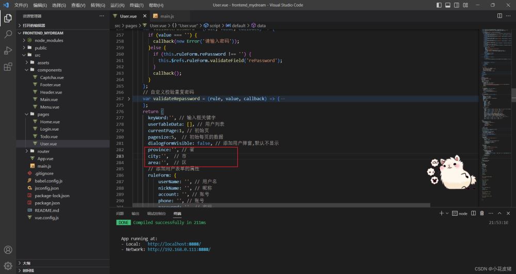Open the 终端(T) menu

click(137, 5)
